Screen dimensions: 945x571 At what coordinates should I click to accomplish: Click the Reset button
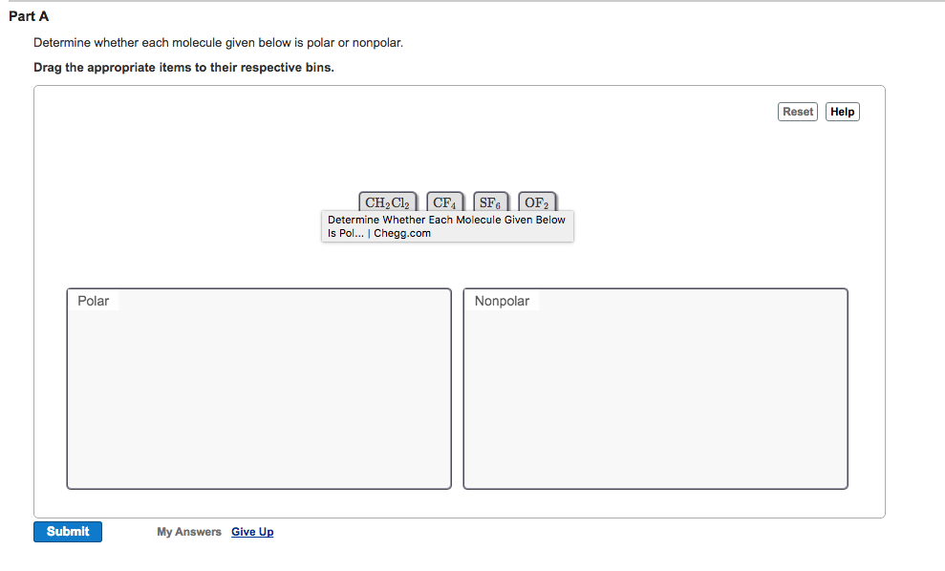[x=797, y=112]
